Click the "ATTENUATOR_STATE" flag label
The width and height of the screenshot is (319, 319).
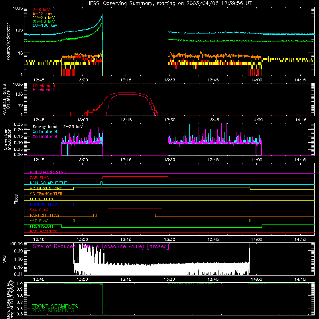click(x=48, y=172)
